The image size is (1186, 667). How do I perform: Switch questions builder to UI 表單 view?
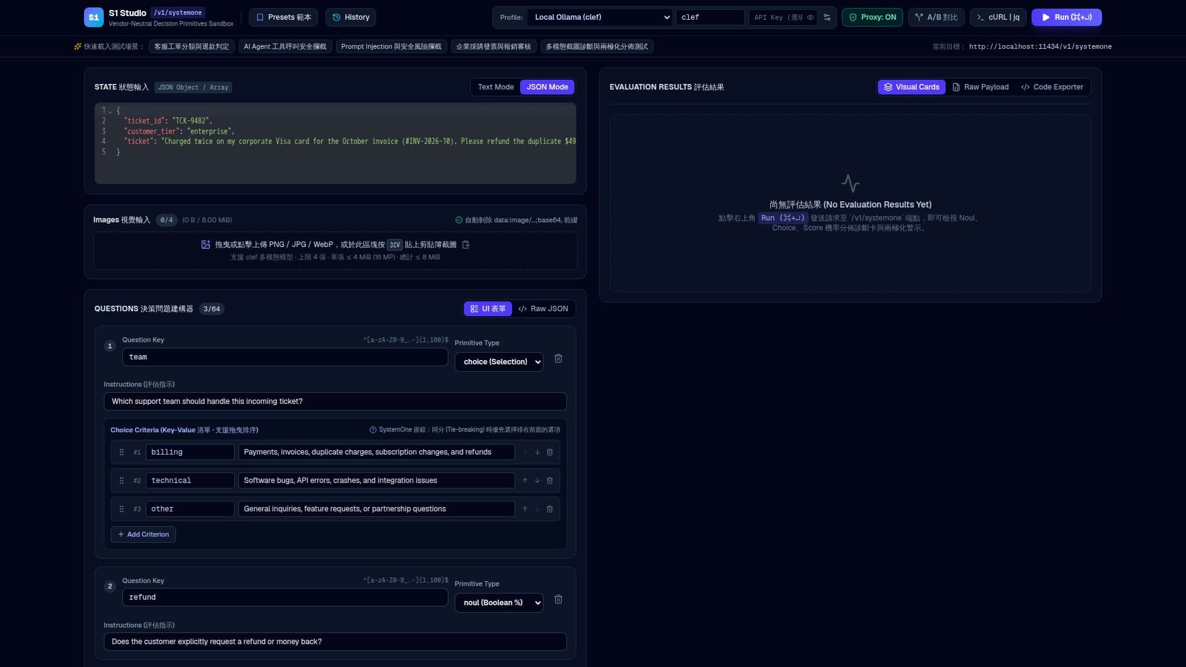488,309
